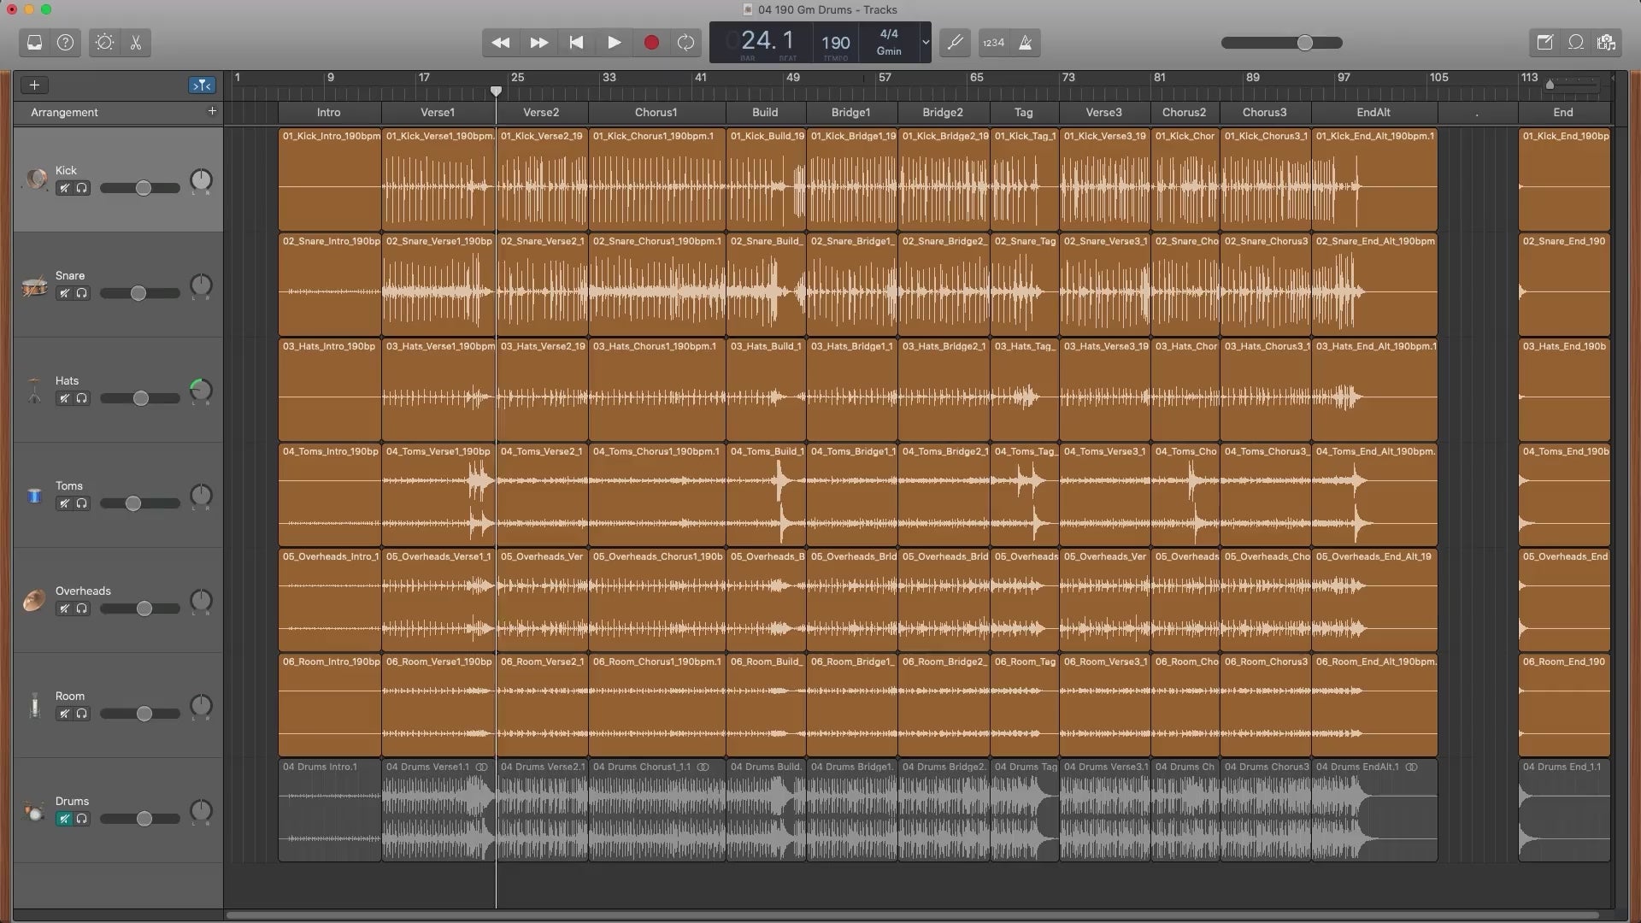Toggle the count-in 1234 button

point(993,43)
